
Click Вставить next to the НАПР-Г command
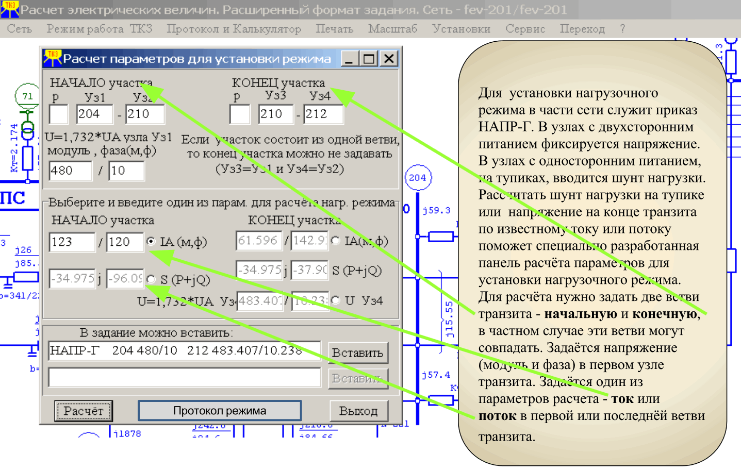click(x=357, y=353)
